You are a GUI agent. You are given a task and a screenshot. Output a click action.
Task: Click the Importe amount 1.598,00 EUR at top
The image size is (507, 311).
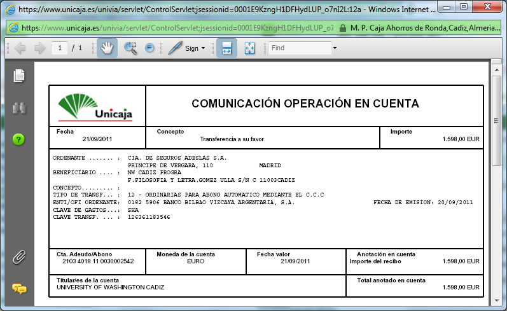point(461,139)
